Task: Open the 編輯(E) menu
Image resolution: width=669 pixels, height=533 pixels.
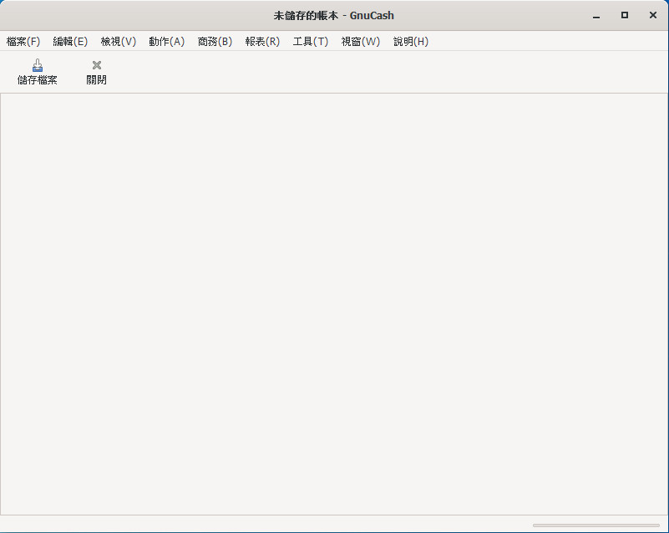Action: [70, 42]
